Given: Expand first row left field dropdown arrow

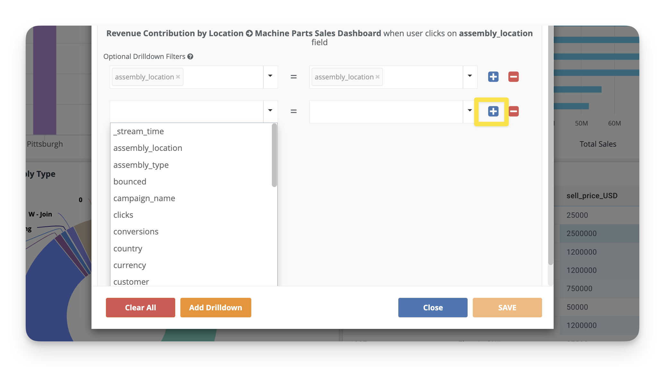Looking at the screenshot, I should 270,76.
